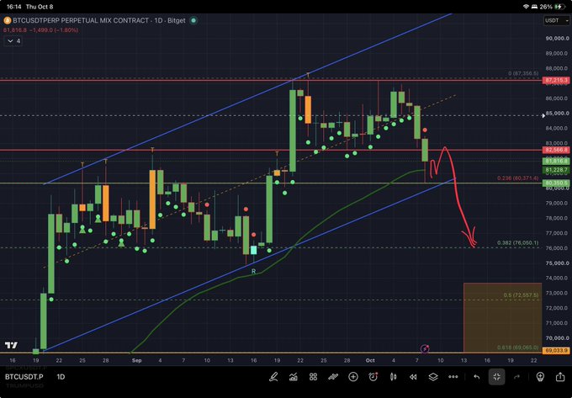Tap the lightning event marker on timeline
Viewport: 572px width, 398px height.
pos(425,348)
